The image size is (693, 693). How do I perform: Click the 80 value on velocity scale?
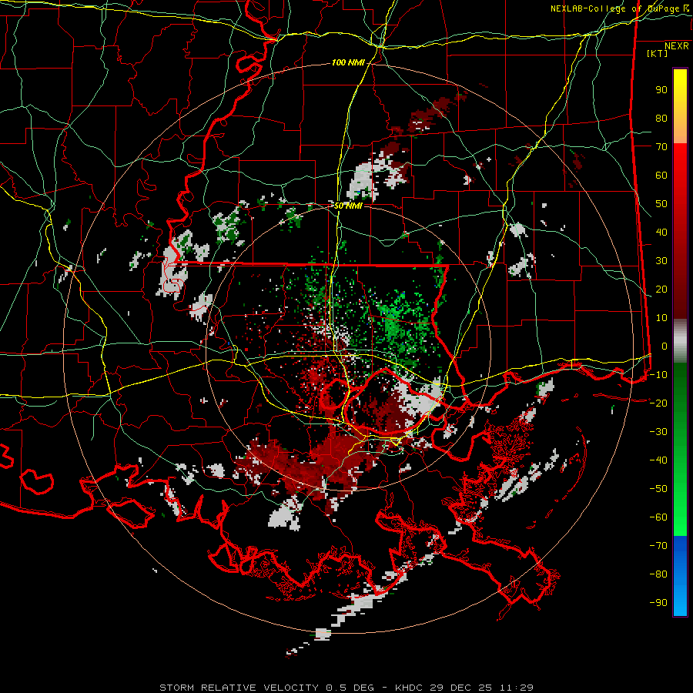pyautogui.click(x=661, y=118)
